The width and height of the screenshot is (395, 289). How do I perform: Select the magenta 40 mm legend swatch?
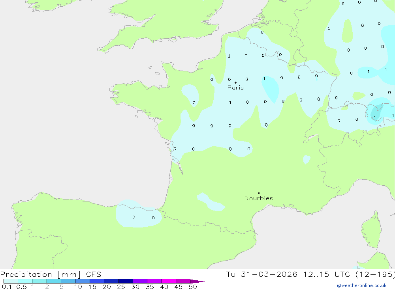click(169, 281)
